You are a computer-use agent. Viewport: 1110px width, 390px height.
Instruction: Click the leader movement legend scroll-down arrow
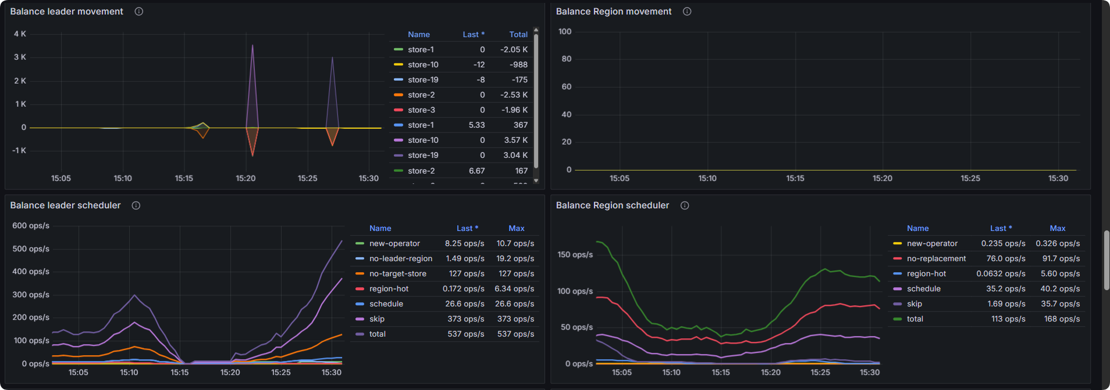(x=536, y=180)
